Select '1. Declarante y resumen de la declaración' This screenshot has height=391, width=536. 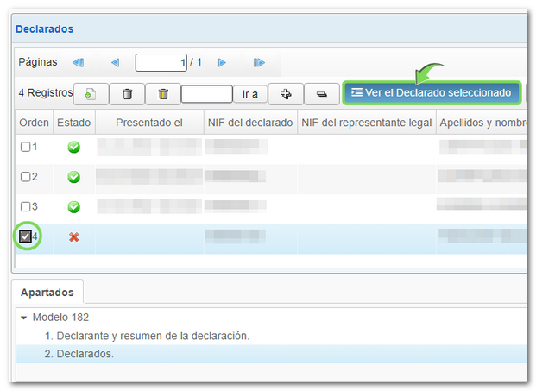pos(147,336)
